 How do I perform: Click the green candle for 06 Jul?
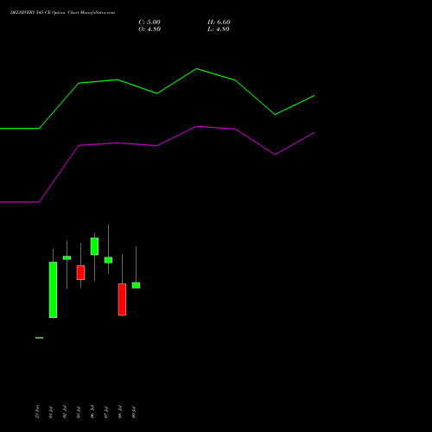94,246
